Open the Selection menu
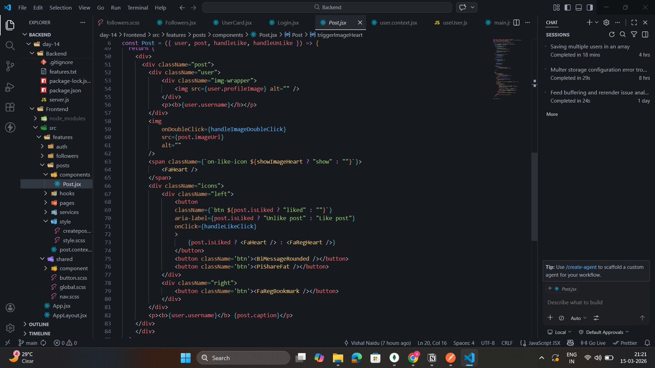This screenshot has height=368, width=655. point(60,8)
